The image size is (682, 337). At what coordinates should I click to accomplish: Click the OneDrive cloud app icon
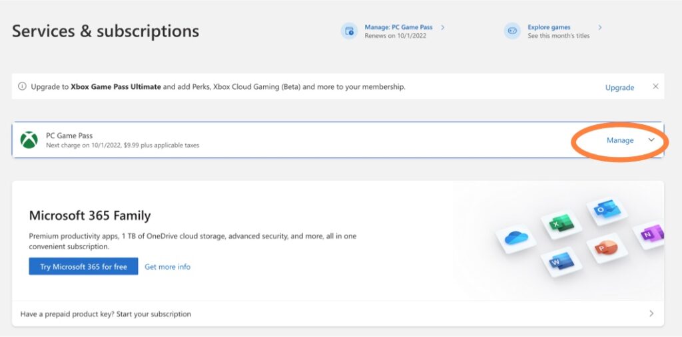(516, 238)
